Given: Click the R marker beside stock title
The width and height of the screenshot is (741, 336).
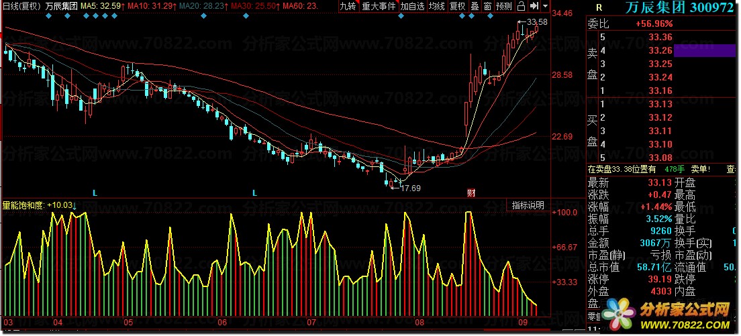Looking at the screenshot, I should 599,7.
